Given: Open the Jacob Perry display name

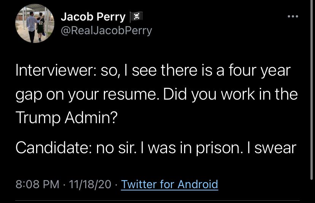Looking at the screenshot, I should (93, 17).
